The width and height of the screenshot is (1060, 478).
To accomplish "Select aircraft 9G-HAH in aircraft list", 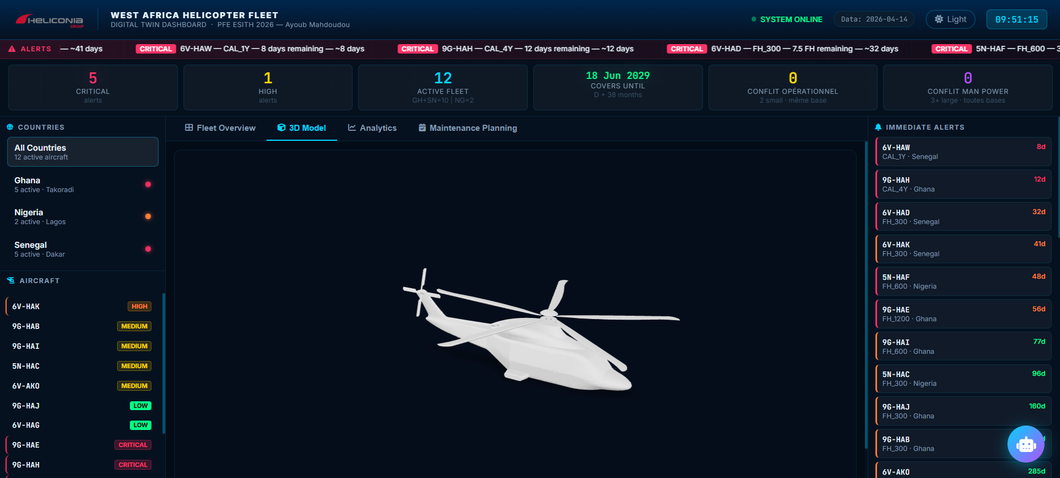I will coord(81,465).
